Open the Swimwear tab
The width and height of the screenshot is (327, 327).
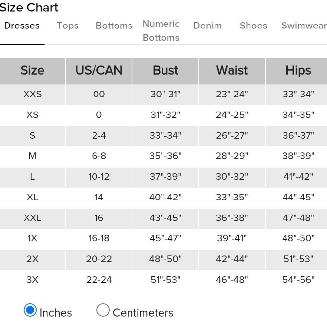[x=304, y=26]
